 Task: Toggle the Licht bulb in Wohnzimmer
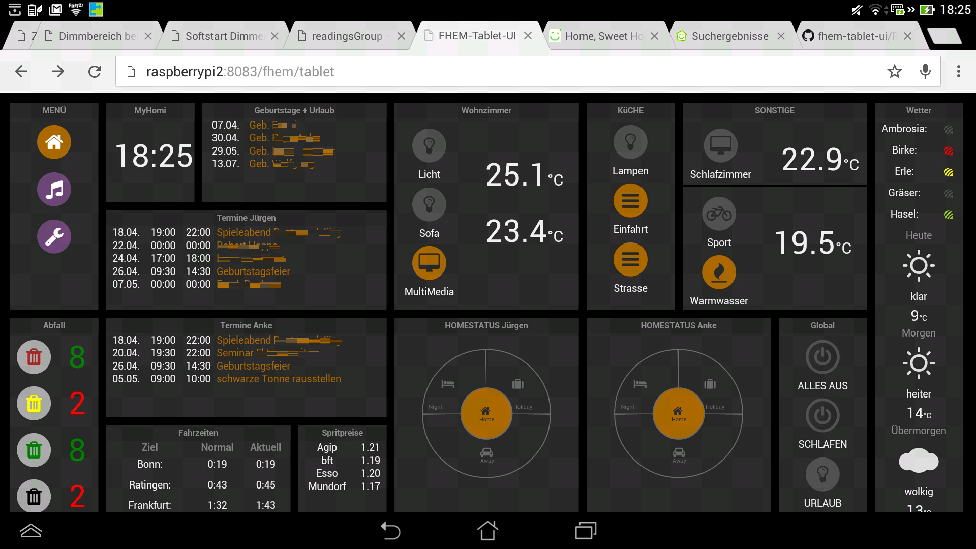429,145
